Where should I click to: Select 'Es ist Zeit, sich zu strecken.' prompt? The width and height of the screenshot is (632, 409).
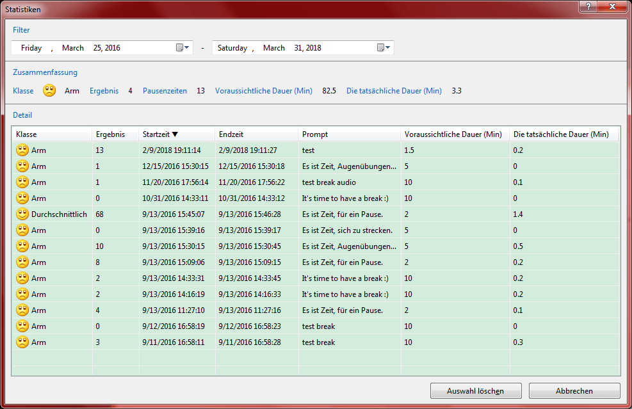tap(347, 230)
